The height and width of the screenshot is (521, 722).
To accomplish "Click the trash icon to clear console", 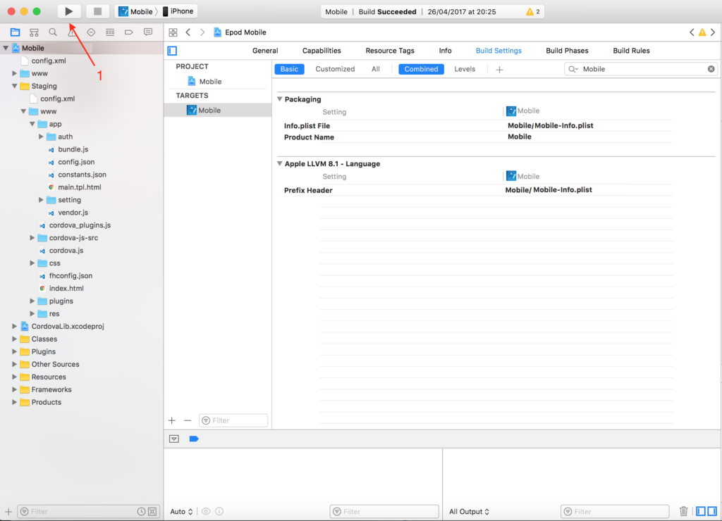I will (x=683, y=511).
